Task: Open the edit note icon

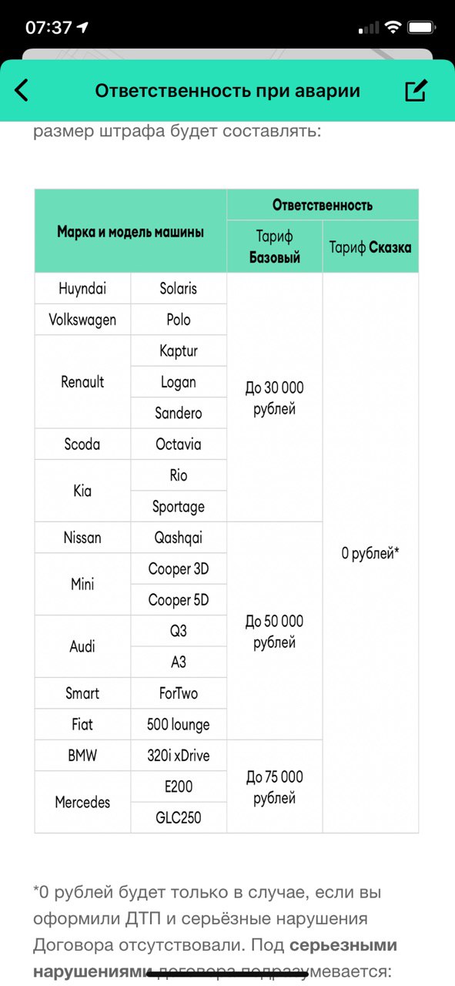Action: (x=416, y=90)
